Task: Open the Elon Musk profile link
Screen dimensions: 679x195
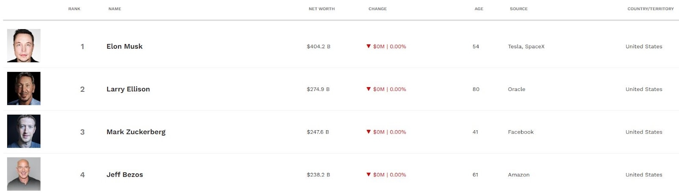Action: click(124, 47)
